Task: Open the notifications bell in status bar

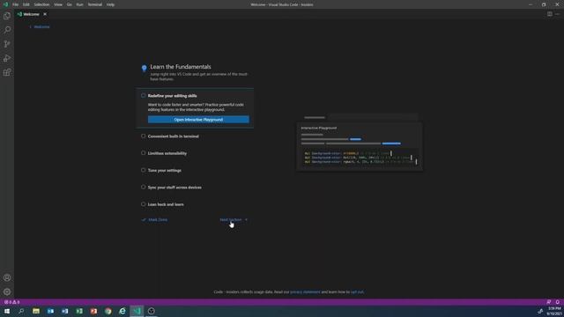Action: point(557,302)
